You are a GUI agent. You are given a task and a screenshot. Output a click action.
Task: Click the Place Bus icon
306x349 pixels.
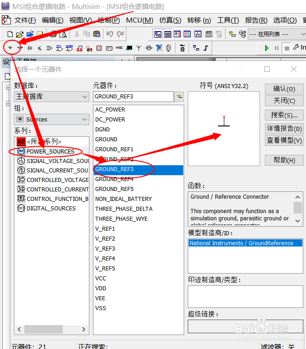click(x=206, y=48)
